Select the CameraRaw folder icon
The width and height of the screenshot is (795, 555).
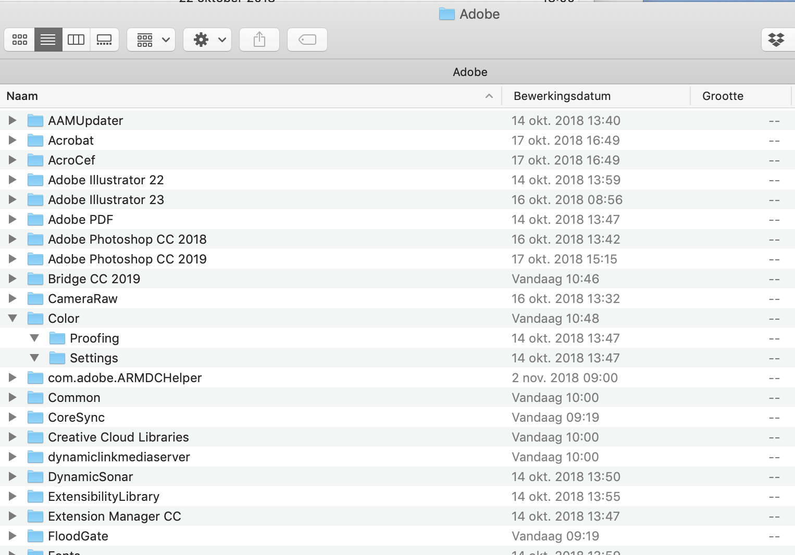(x=35, y=298)
